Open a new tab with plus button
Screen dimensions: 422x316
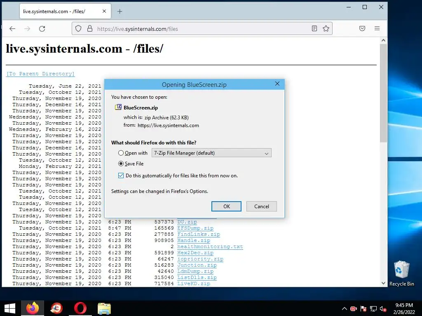point(120,11)
